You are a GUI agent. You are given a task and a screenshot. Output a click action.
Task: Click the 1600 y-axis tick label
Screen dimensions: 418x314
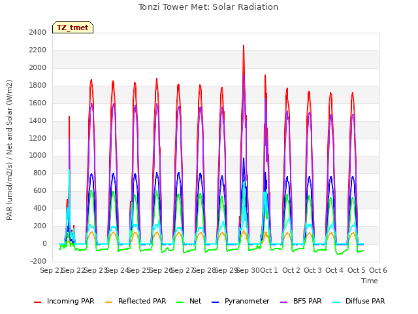coord(38,103)
